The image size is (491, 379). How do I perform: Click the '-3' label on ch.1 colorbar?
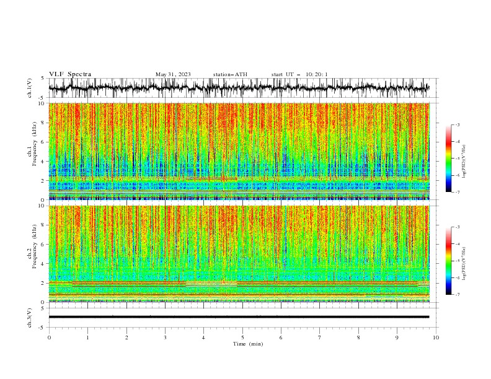[457, 124]
